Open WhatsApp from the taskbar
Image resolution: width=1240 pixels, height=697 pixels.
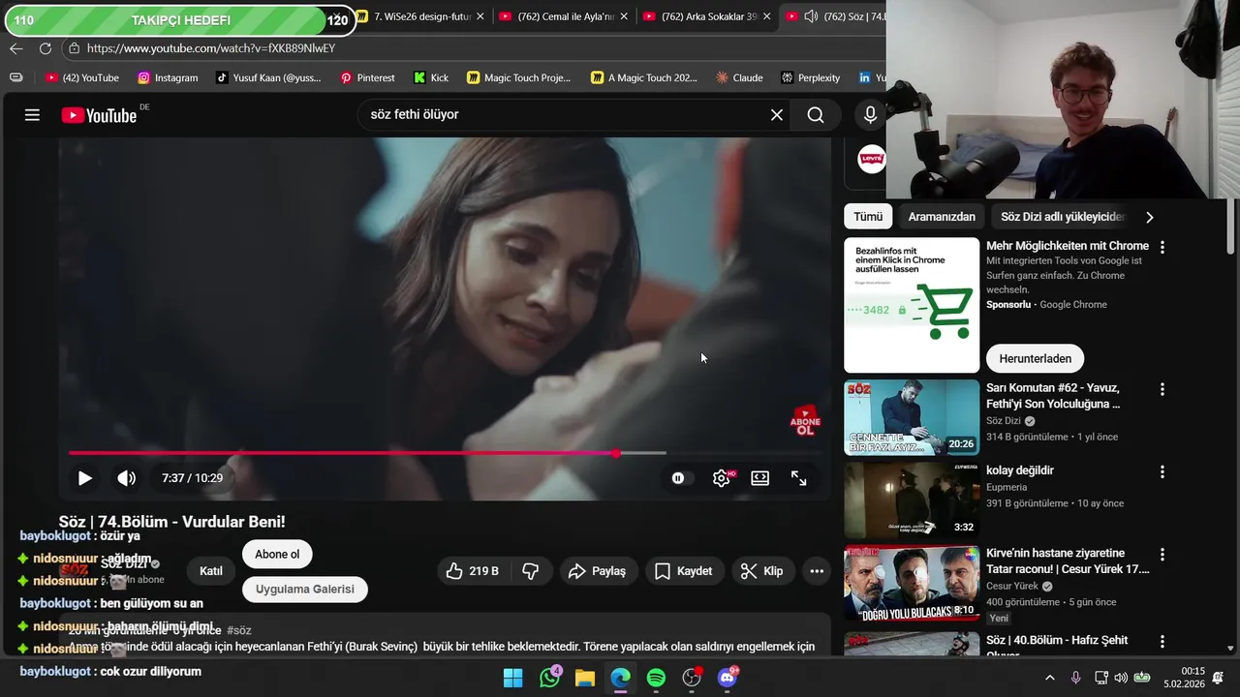tap(549, 678)
